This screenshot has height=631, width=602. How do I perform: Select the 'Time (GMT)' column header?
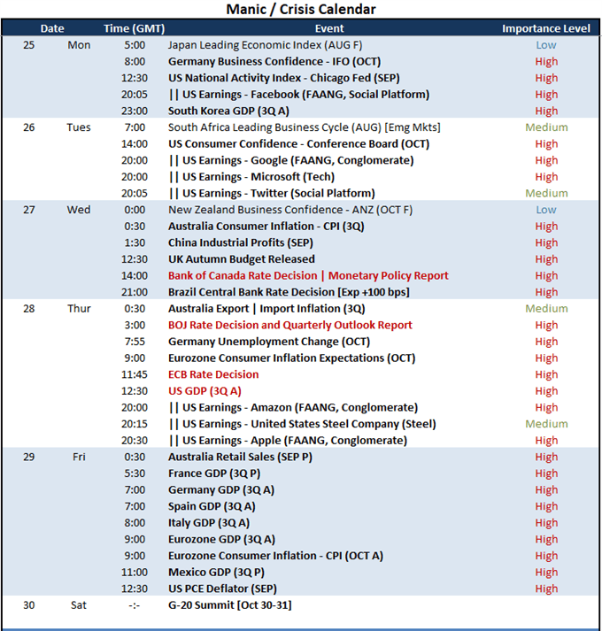coord(134,28)
